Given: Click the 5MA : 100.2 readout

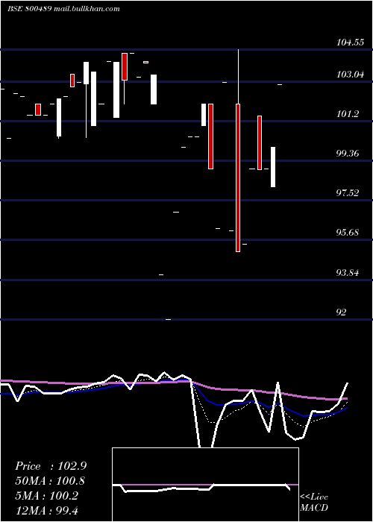Looking at the screenshot, I should coord(46,496).
